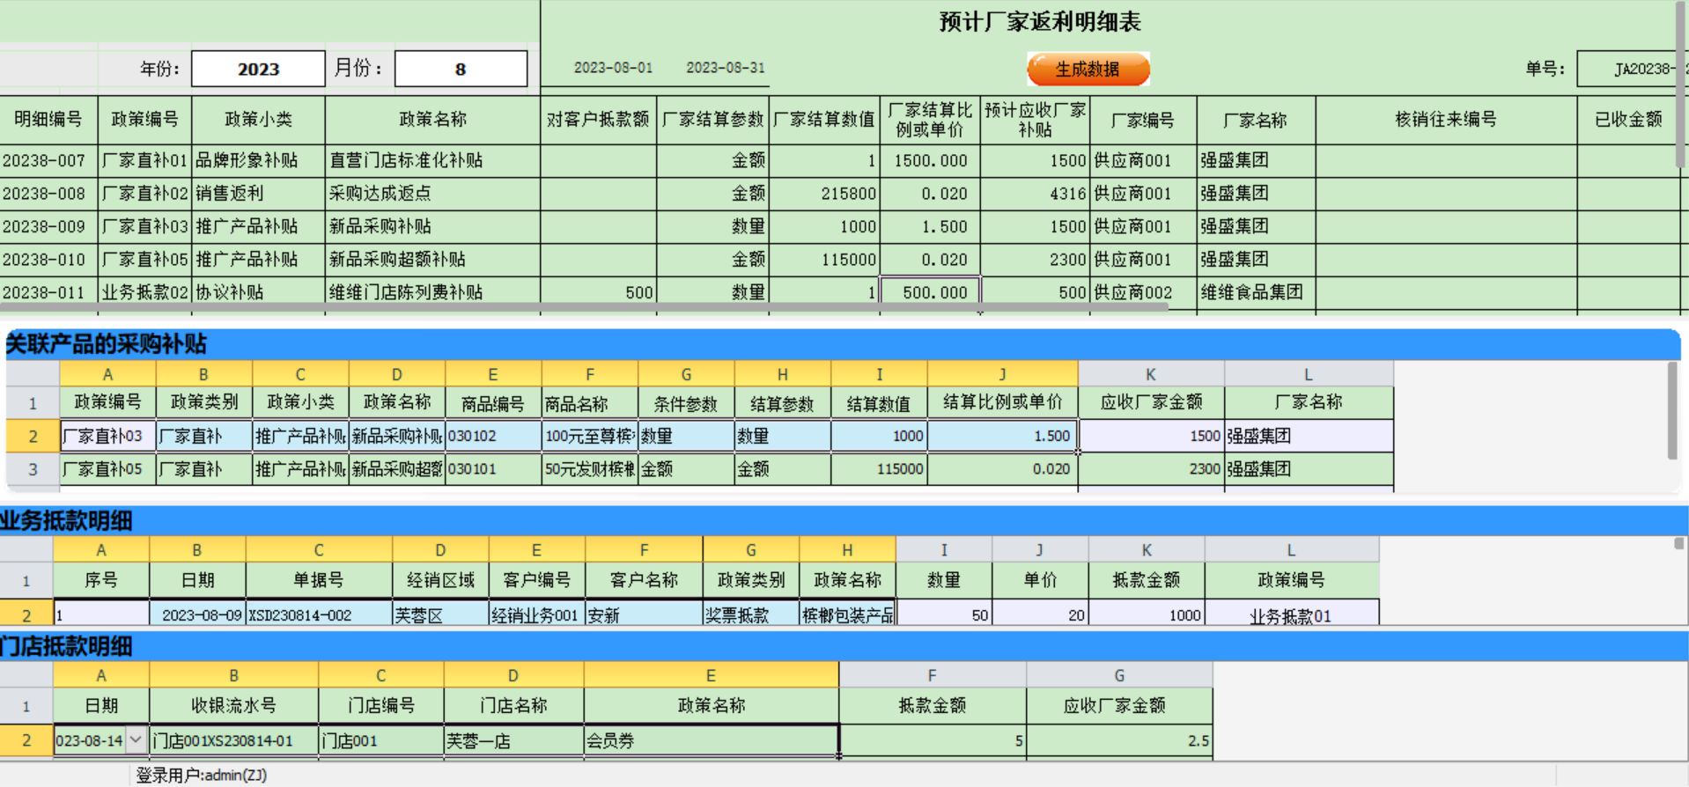
Task: Select the 20238-008 明细编号 row cell
Action: (48, 194)
